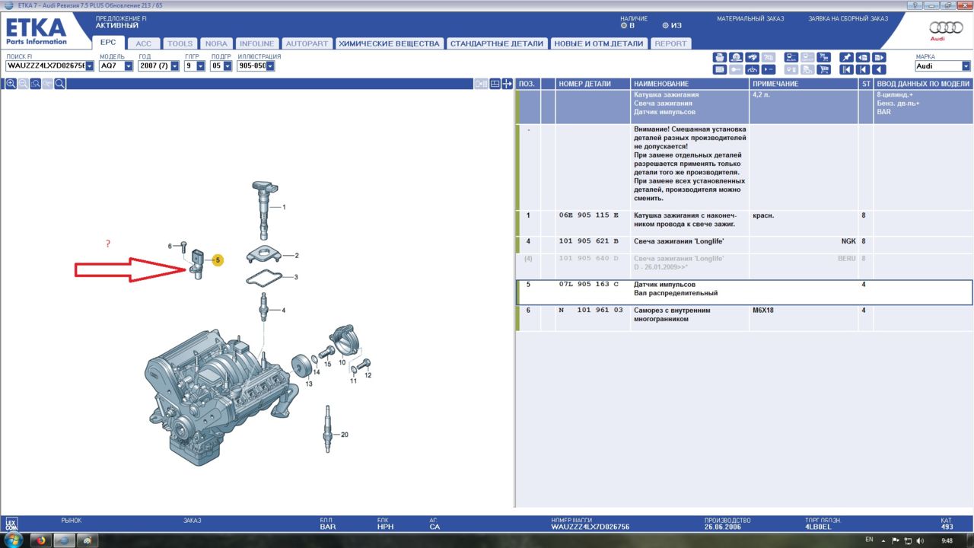Click the third zoom region magnifier
Screen dimensions: 974x548
35,84
